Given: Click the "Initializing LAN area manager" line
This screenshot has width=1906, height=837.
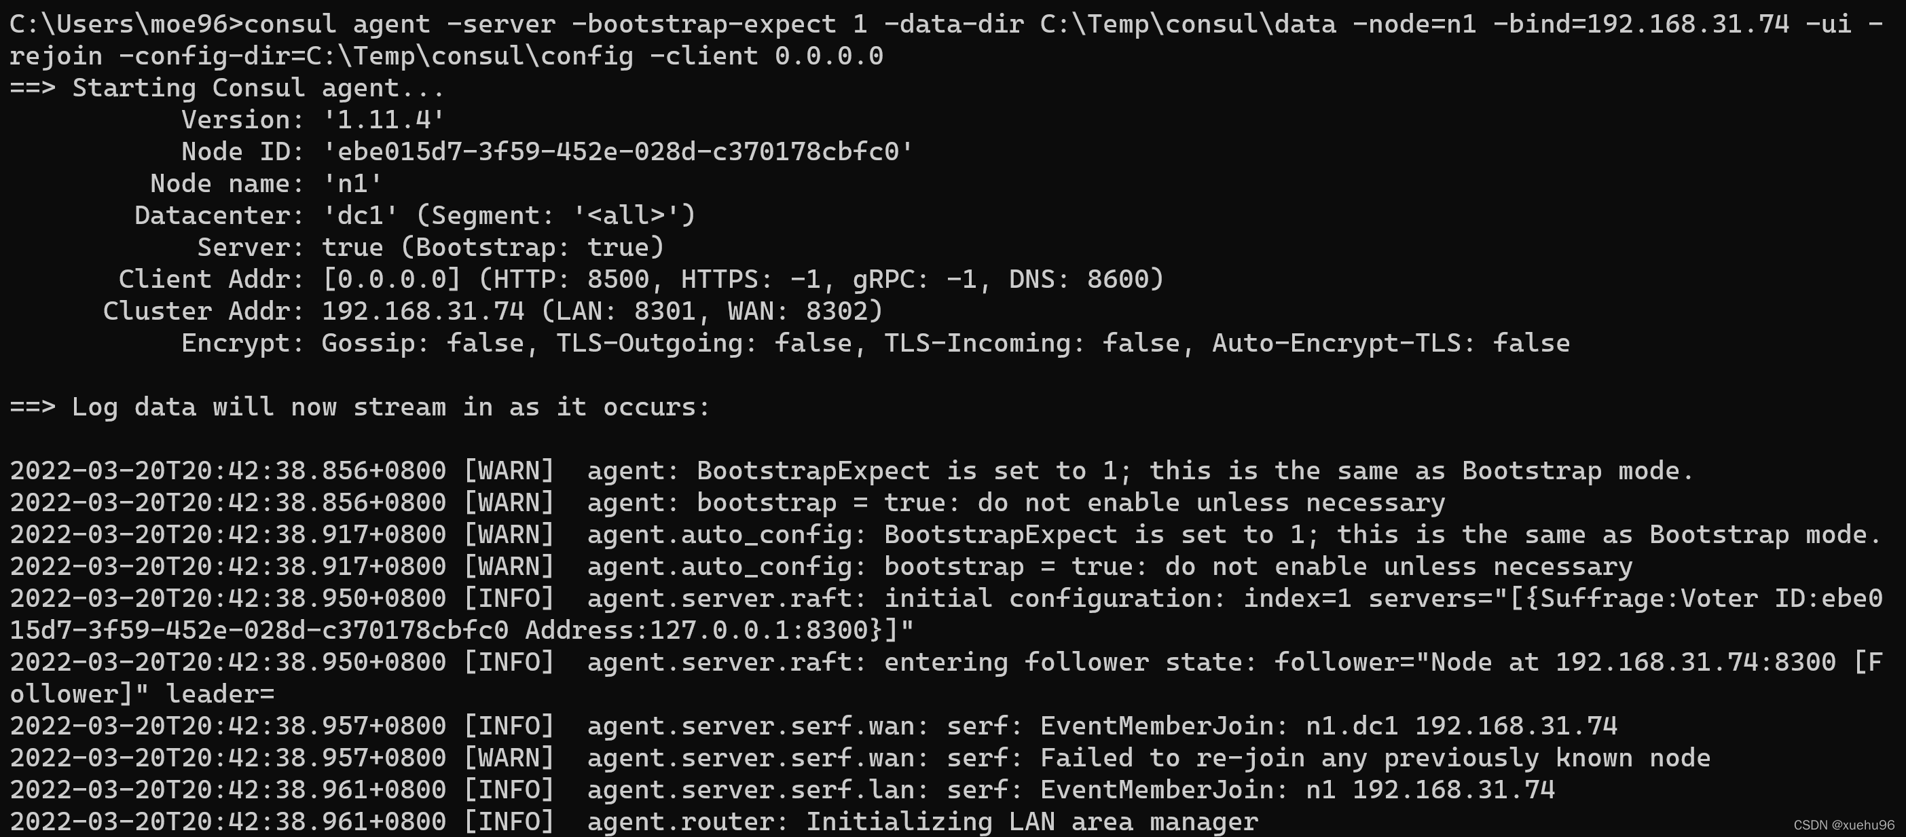Looking at the screenshot, I should pos(1031,821).
